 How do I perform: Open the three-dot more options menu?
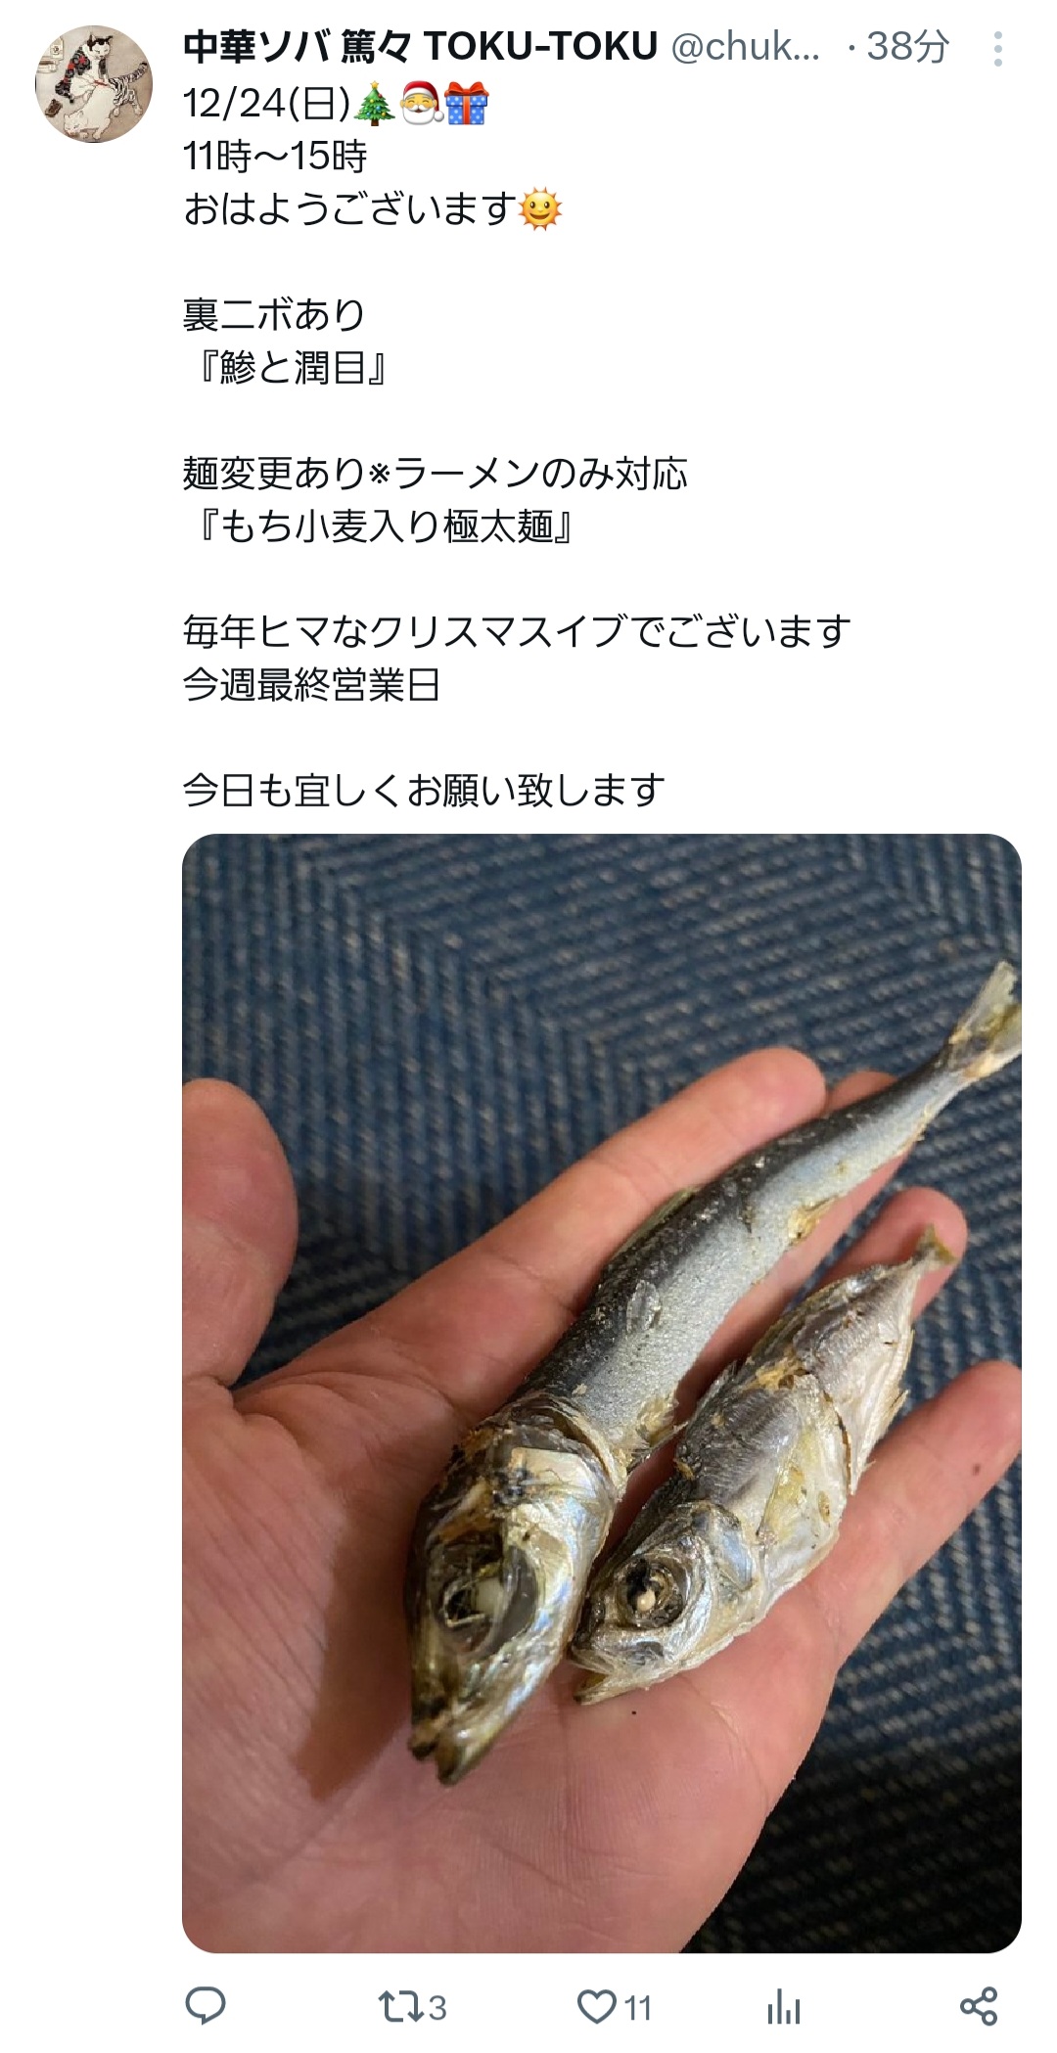997,48
